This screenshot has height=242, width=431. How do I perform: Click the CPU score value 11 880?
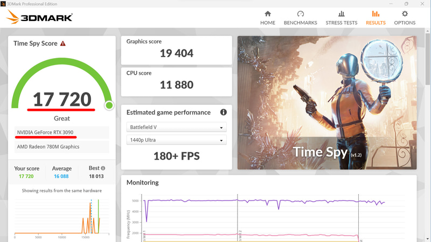(x=177, y=85)
